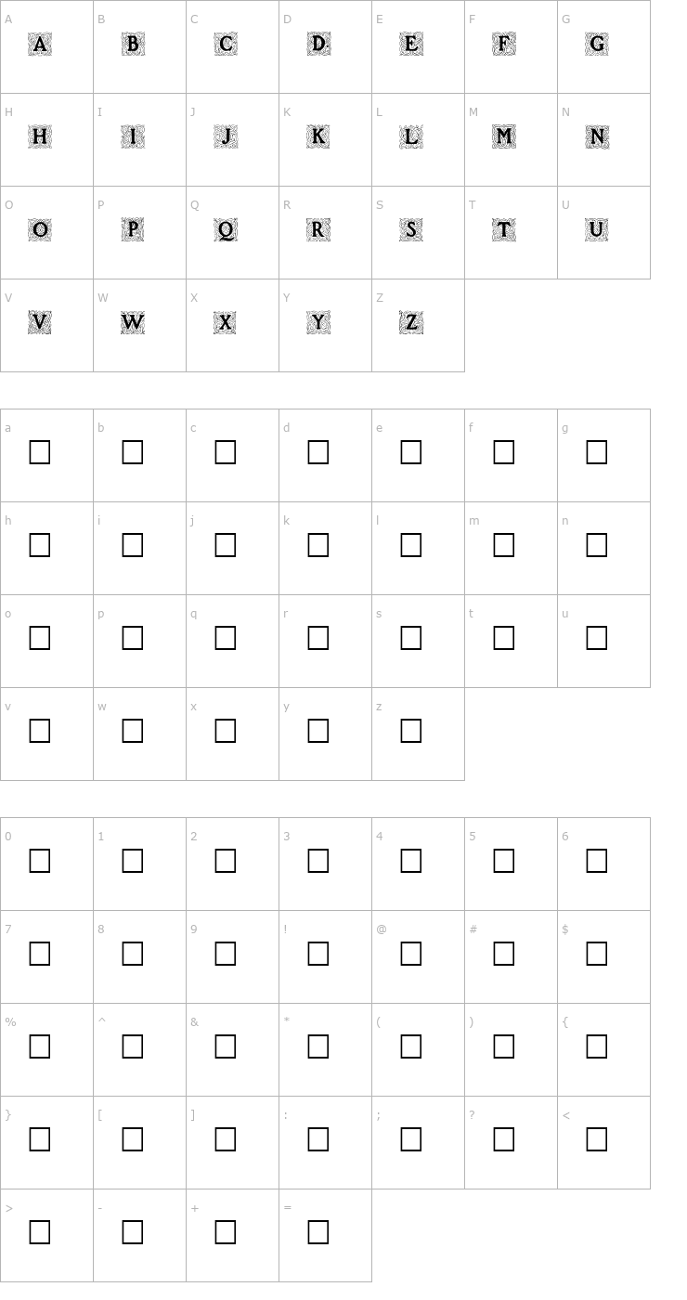Screen dimensions: 687x1300
Task: Select the decorated capital Z glyph
Action: (x=411, y=322)
